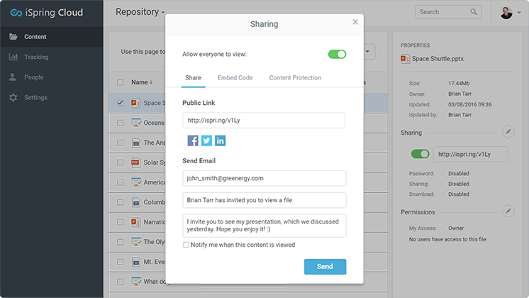Toggle Allow everyone to view switch
The image size is (529, 298).
point(337,54)
